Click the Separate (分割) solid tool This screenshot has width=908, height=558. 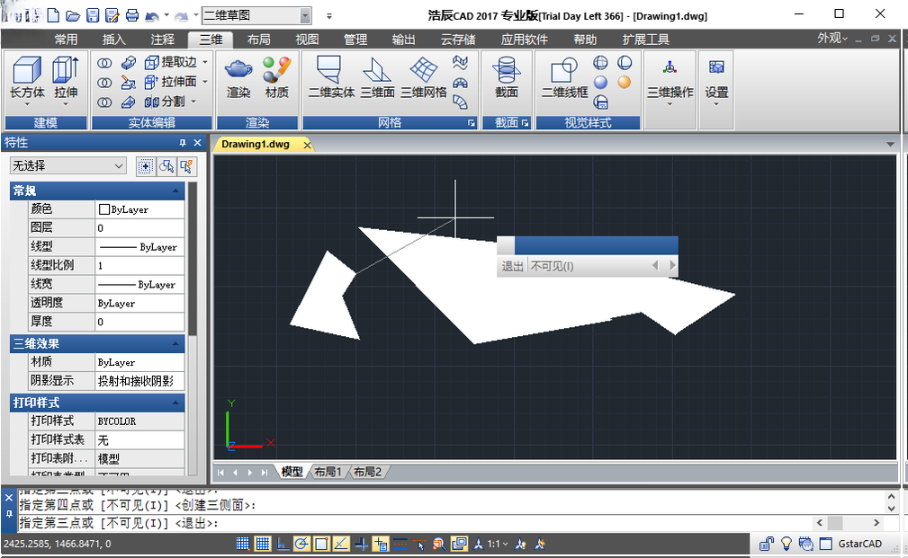coord(166,102)
